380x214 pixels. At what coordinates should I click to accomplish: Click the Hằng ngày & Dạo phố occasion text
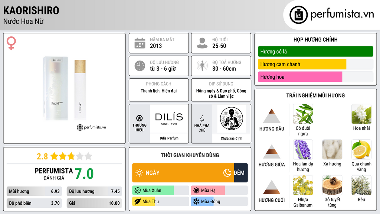point(221,93)
